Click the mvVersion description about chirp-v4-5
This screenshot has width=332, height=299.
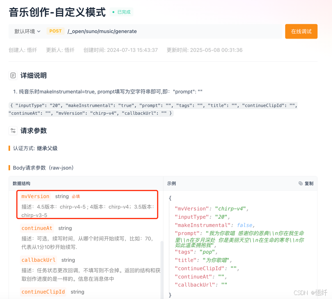(x=88, y=211)
